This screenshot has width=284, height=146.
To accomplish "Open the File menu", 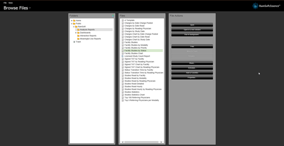I will (5, 3).
